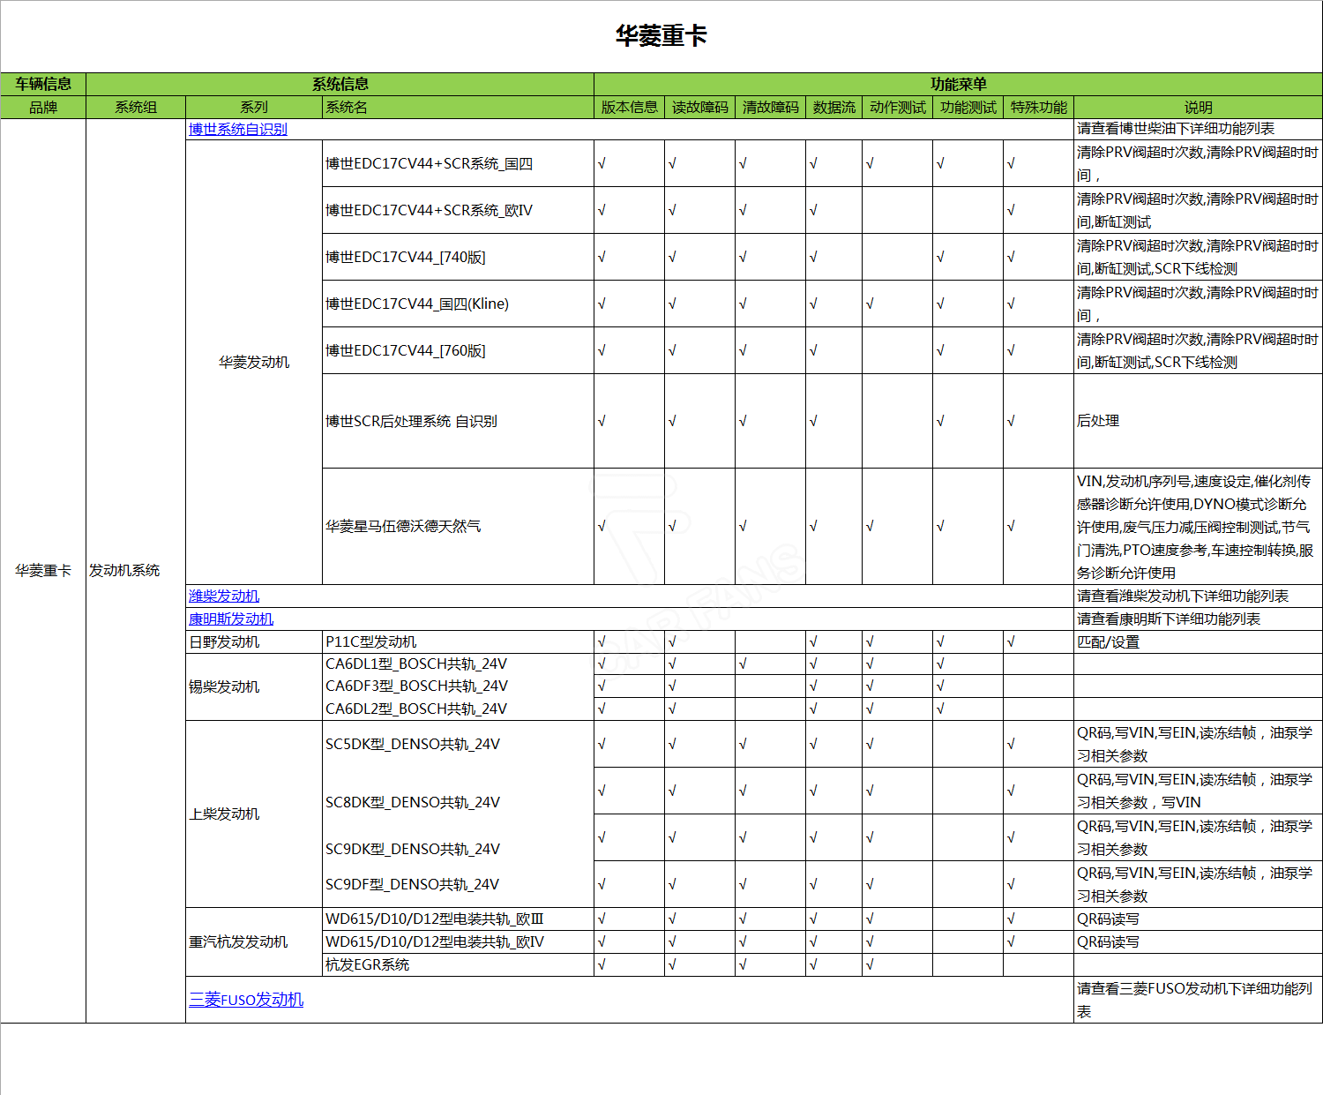This screenshot has height=1095, width=1323.
Task: Select the 清故障码 column header
Action: (x=771, y=107)
